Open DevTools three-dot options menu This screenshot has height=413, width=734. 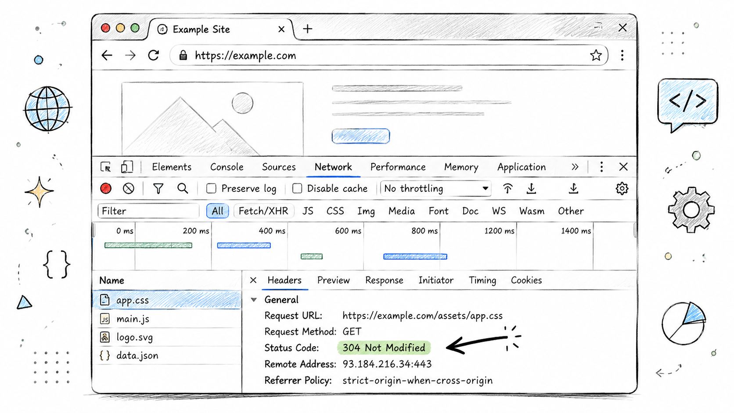pyautogui.click(x=601, y=167)
